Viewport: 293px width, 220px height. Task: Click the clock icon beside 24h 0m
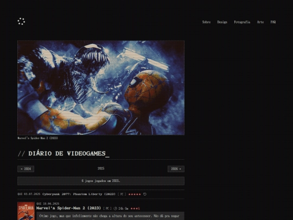(115, 209)
